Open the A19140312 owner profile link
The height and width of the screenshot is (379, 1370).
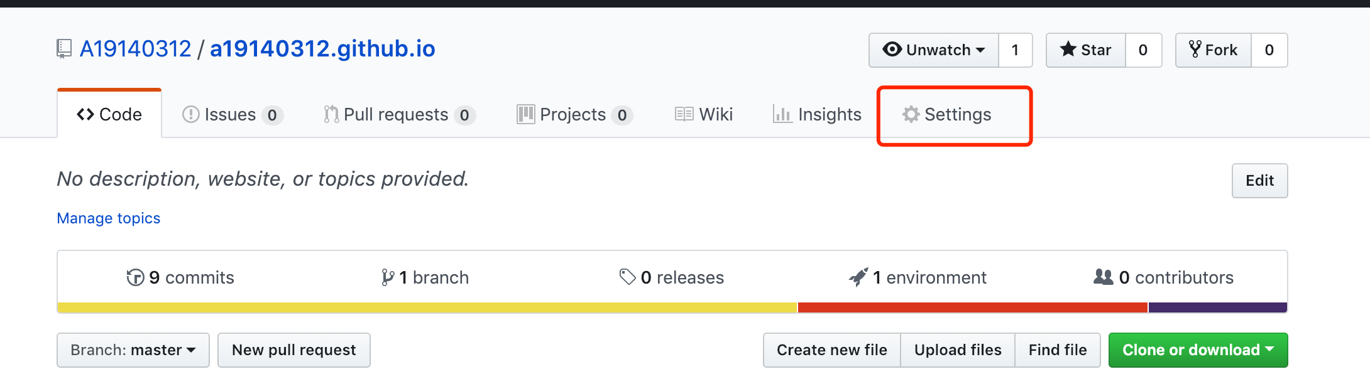[135, 49]
